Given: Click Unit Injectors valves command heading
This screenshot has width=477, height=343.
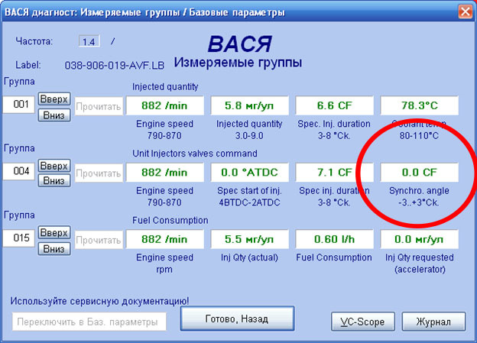Looking at the screenshot, I should (195, 154).
